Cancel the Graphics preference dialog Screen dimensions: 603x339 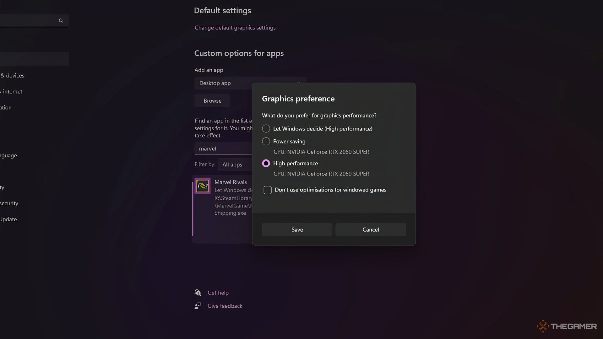[371, 229]
